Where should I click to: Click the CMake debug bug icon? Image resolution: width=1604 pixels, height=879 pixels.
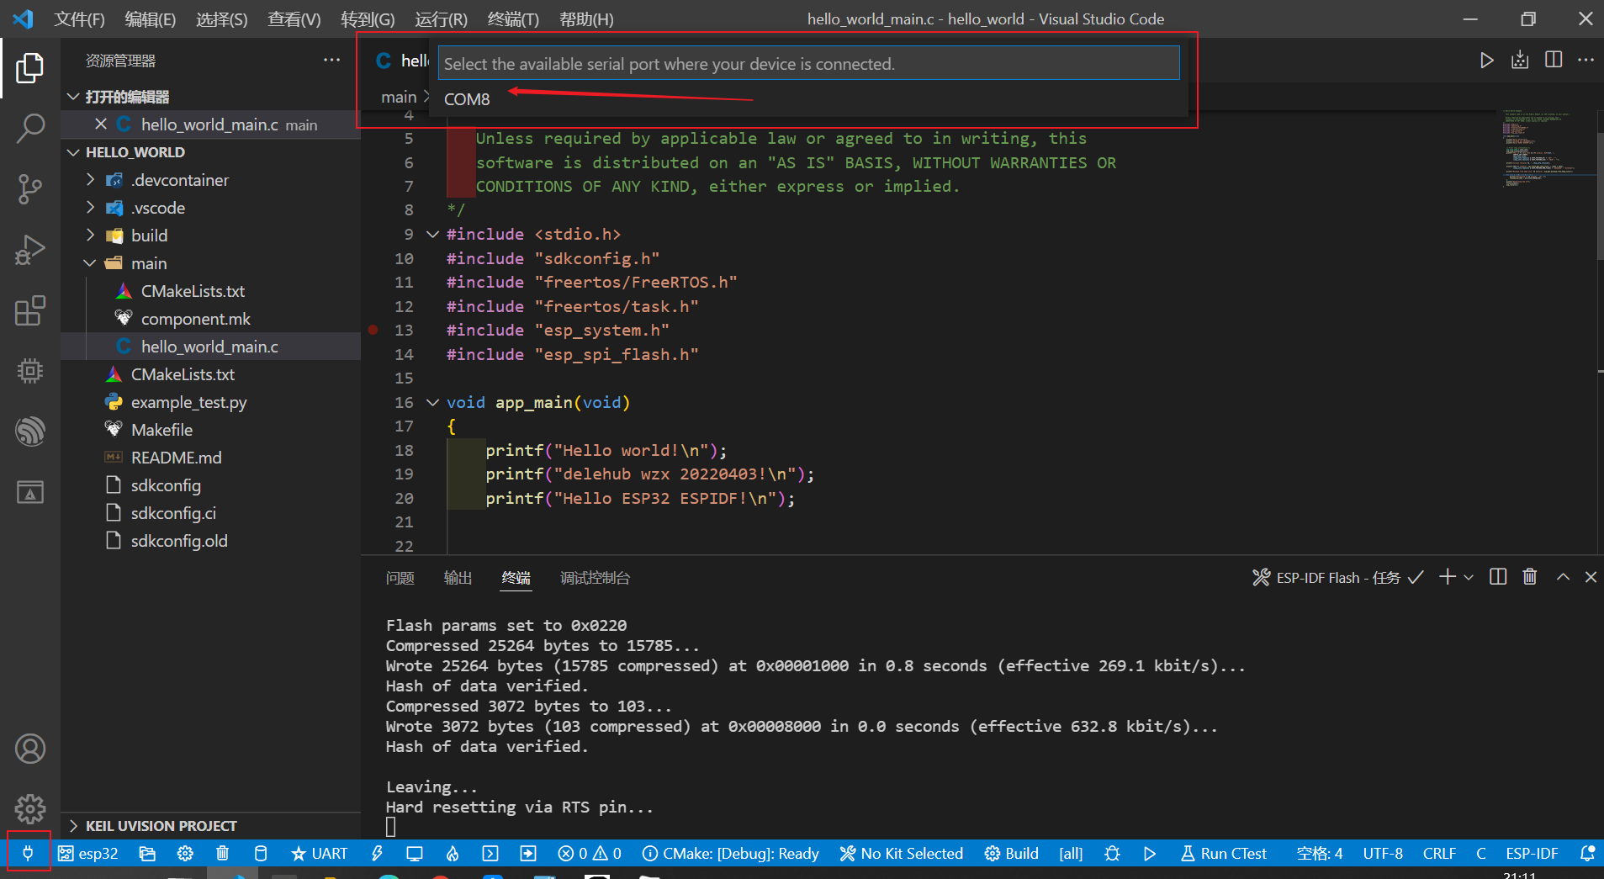(x=1112, y=853)
